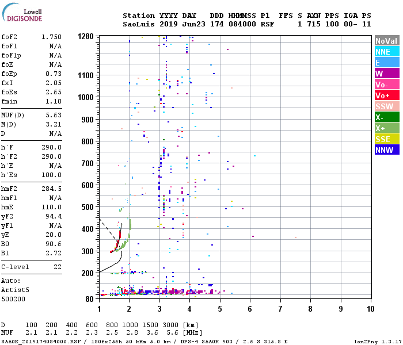Select the X- dark green legend swatch
Screen dimensions: 403x345
click(x=387, y=117)
